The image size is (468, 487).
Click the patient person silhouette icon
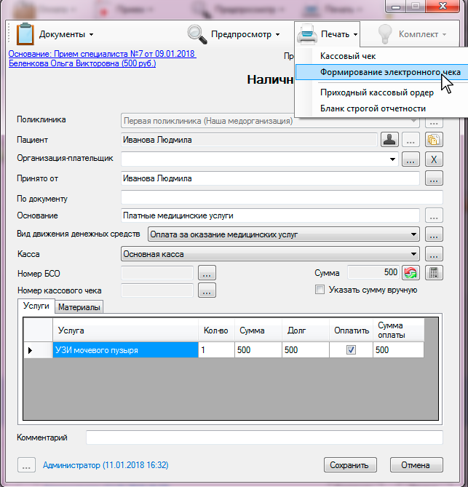click(389, 140)
